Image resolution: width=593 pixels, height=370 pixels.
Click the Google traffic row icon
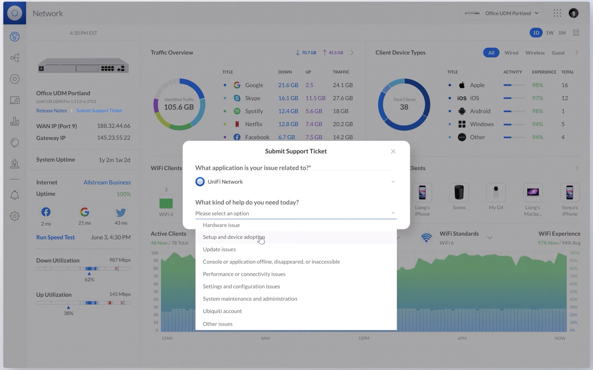[237, 85]
